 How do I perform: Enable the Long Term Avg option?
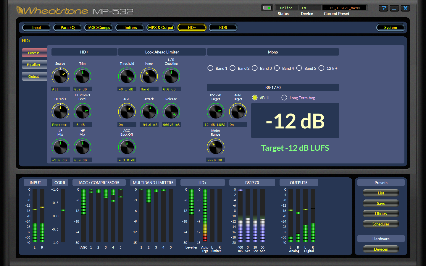tap(284, 98)
